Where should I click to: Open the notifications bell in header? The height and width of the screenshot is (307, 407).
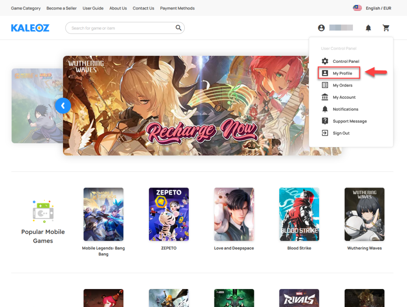coord(368,28)
